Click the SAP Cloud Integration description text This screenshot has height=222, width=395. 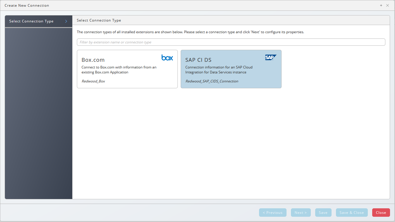219,70
